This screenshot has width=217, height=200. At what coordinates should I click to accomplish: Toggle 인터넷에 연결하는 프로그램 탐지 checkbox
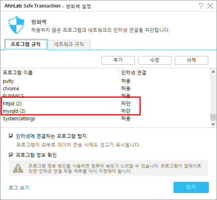11,136
